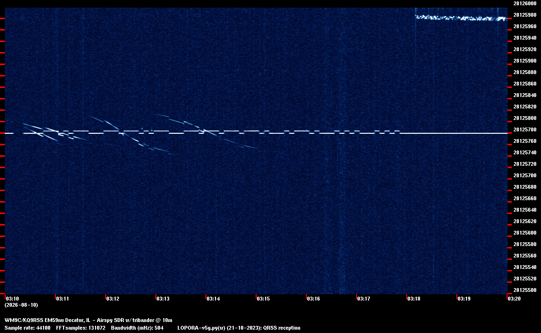The width and height of the screenshot is (541, 333).
Task: Click the noisy signal trace near 28125980
Action: [x=461, y=18]
